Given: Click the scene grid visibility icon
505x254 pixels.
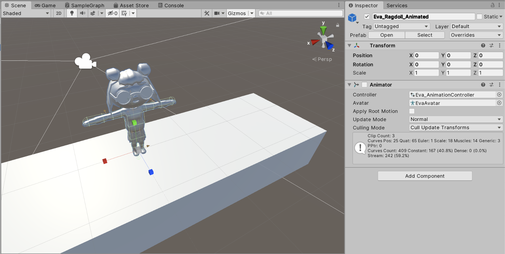Looking at the screenshot, I should (x=124, y=13).
